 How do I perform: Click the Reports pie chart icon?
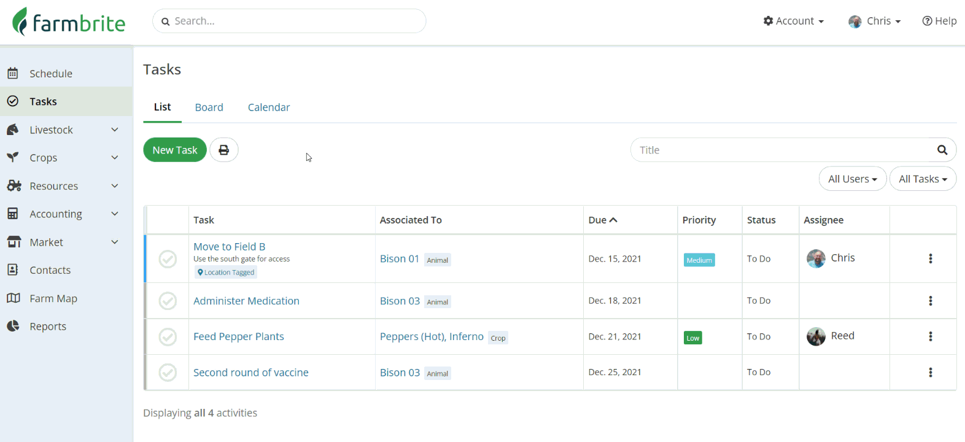(13, 326)
